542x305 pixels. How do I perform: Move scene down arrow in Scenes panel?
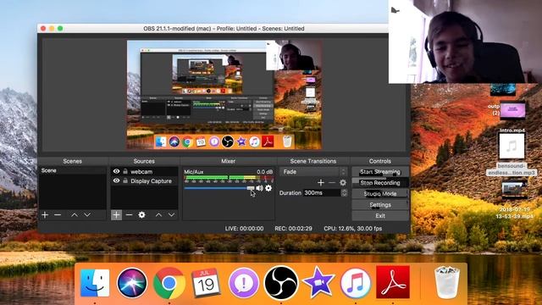click(87, 214)
